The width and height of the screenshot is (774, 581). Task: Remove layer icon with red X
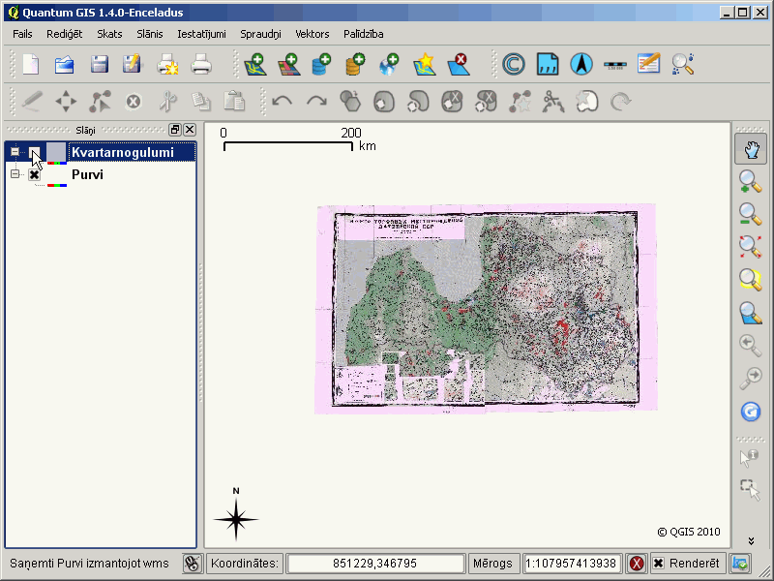(x=459, y=64)
